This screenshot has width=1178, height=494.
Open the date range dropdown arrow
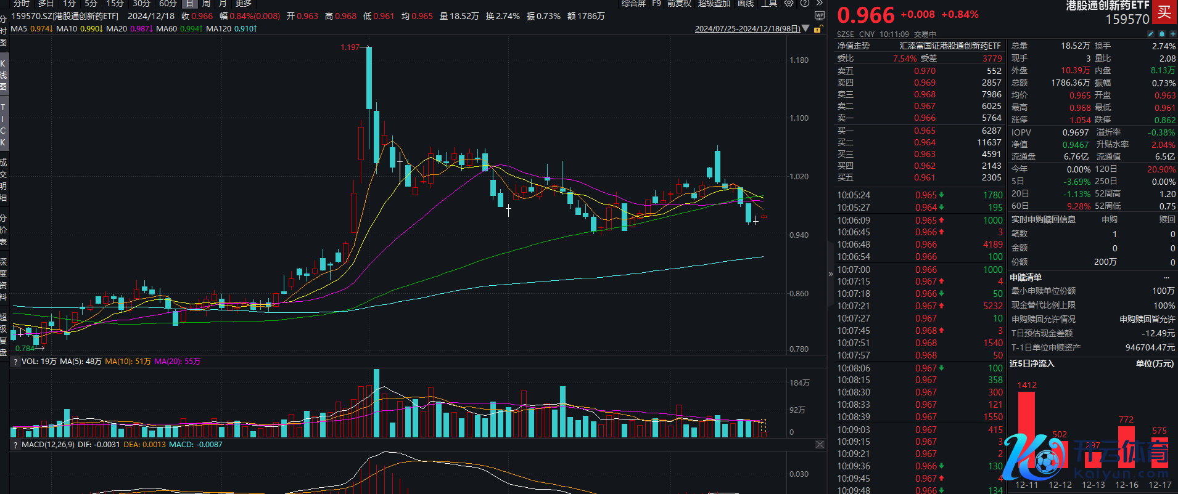(x=805, y=28)
